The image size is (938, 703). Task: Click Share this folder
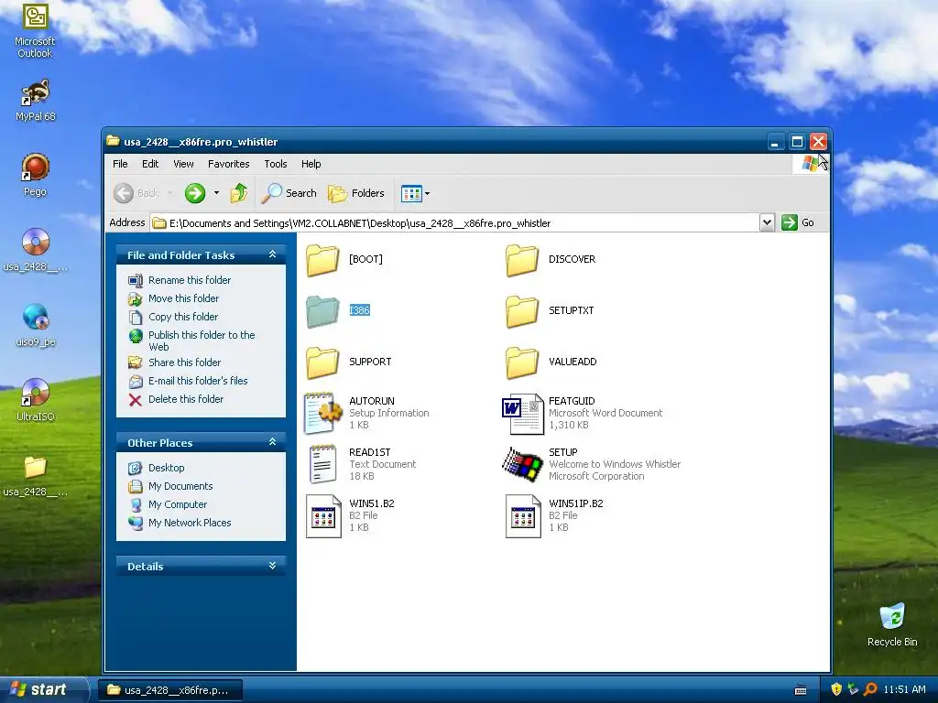click(185, 362)
